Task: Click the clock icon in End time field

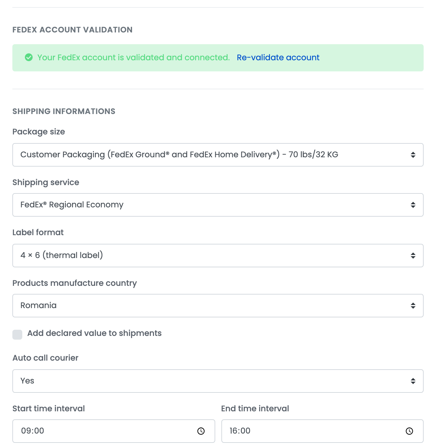Action: pos(409,431)
